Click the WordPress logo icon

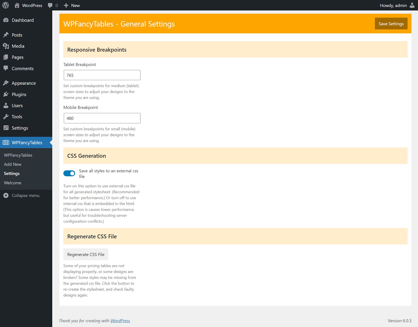[6, 5]
